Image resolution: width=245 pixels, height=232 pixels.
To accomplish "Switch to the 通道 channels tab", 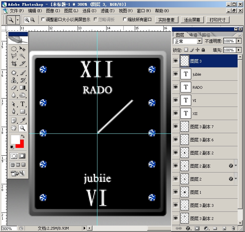I will pos(193,35).
